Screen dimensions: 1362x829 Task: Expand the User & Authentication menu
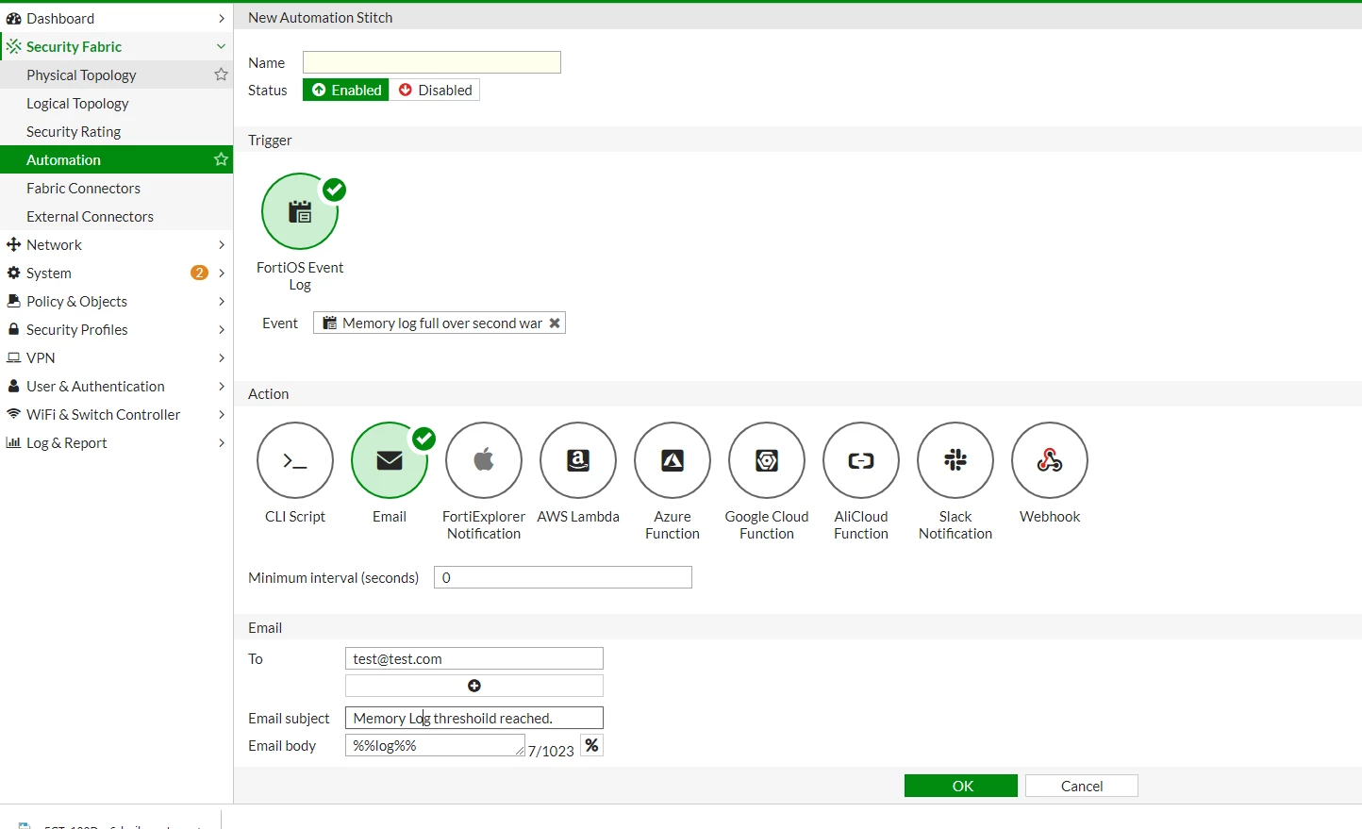click(116, 386)
